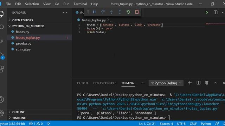The width and height of the screenshot is (225, 126).
Task: Open the File menu
Action: click(x=8, y=4)
